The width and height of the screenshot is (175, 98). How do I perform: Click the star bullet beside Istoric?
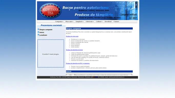(x=38, y=32)
